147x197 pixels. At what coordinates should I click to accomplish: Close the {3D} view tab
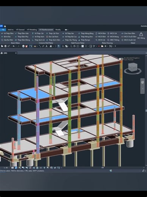[16, 53]
